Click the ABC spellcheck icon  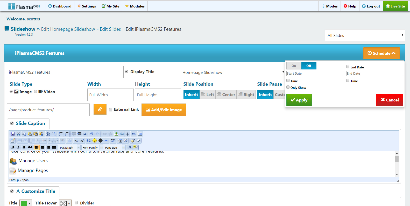113,140
